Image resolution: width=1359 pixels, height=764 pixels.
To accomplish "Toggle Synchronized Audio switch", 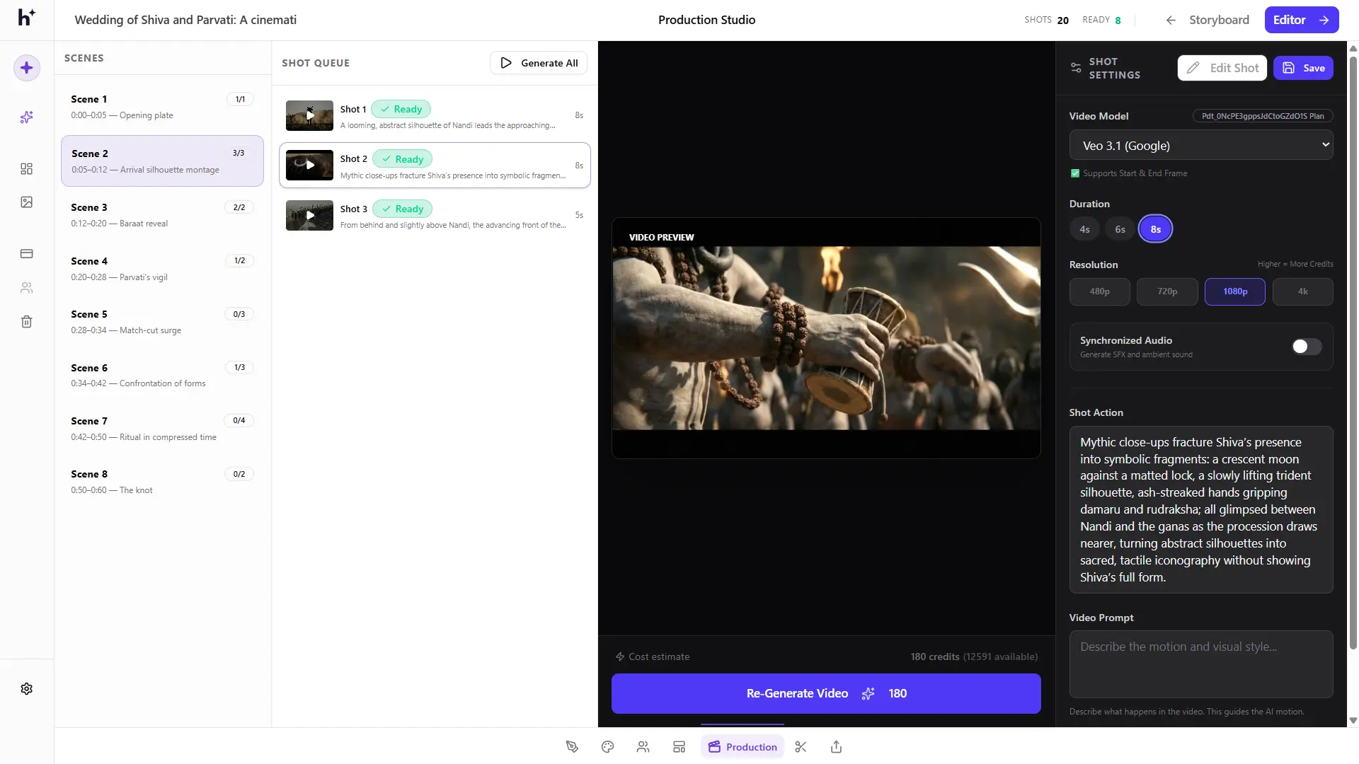I will [x=1307, y=347].
